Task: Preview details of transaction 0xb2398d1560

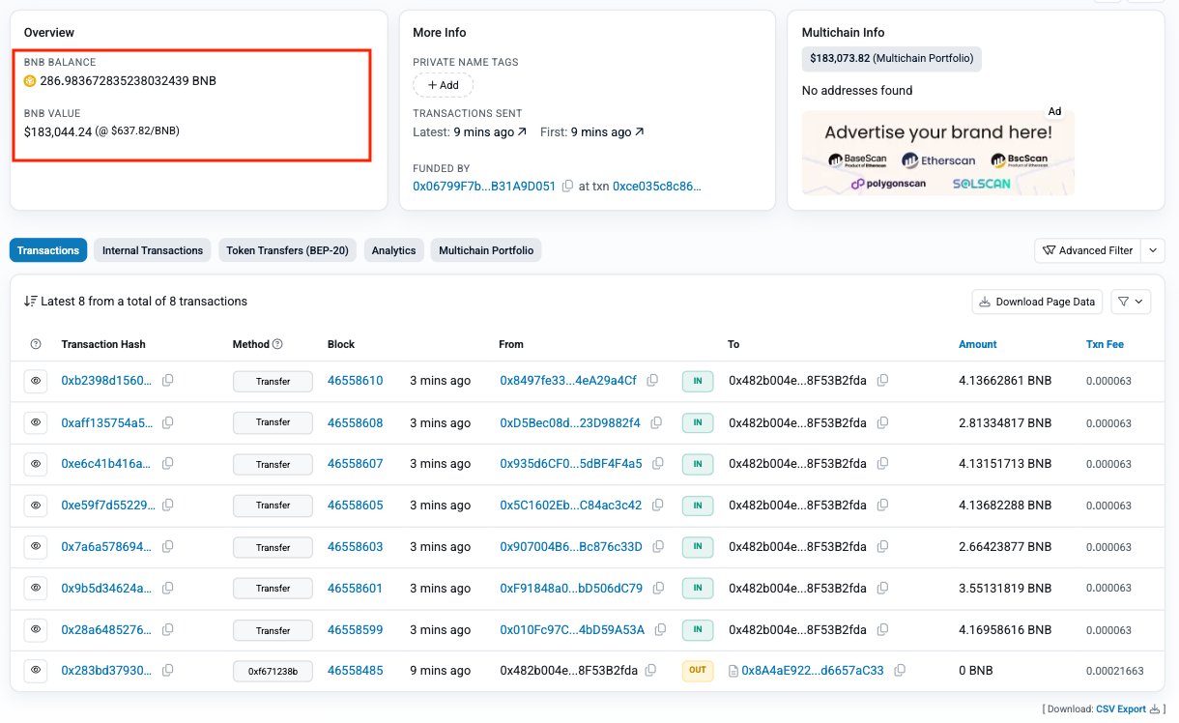Action: 36,381
